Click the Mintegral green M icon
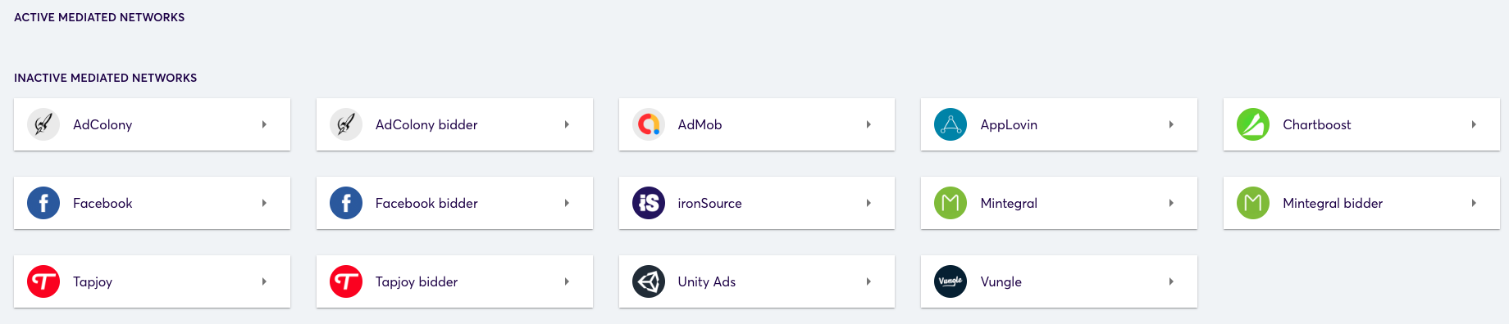The height and width of the screenshot is (324, 1509). tap(951, 203)
